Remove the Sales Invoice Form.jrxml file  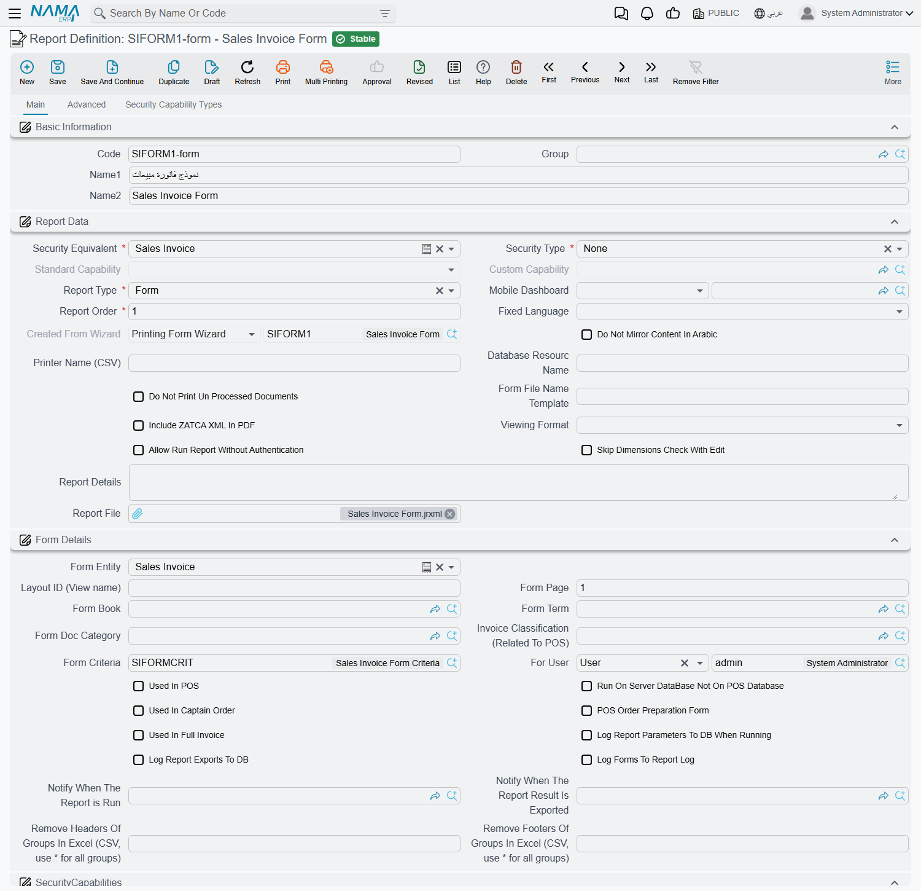tap(450, 514)
